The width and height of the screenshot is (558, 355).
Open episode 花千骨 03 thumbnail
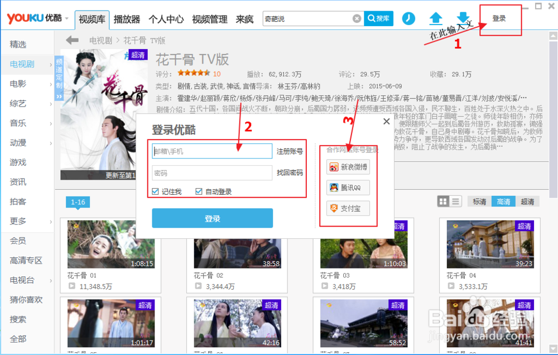364,253
